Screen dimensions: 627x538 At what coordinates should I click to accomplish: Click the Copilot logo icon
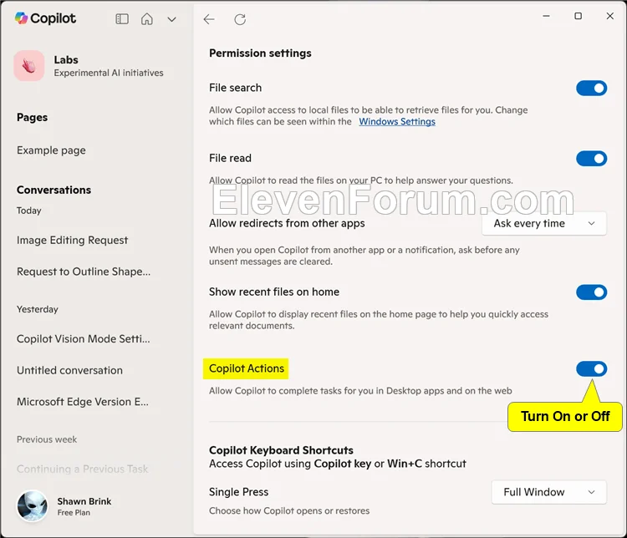21,18
